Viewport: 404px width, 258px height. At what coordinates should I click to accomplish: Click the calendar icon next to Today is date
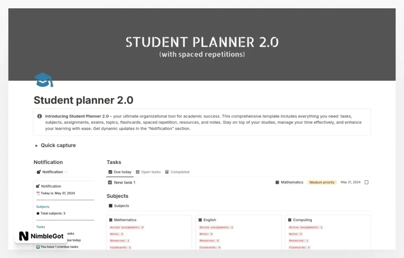[38, 193]
